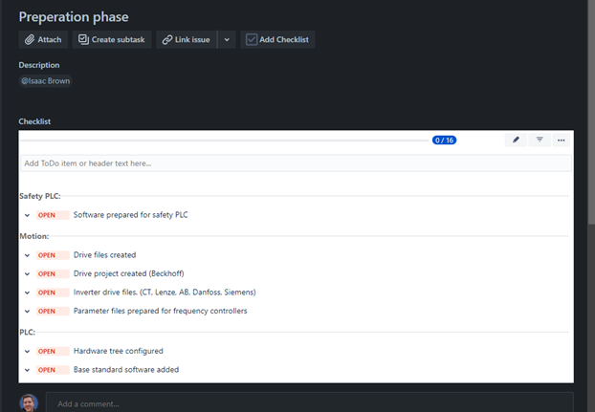Click the Attach button
This screenshot has width=595, height=412.
[x=43, y=39]
